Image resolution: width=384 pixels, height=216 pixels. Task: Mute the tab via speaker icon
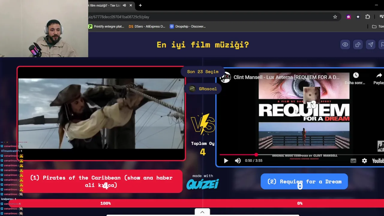(124, 5)
